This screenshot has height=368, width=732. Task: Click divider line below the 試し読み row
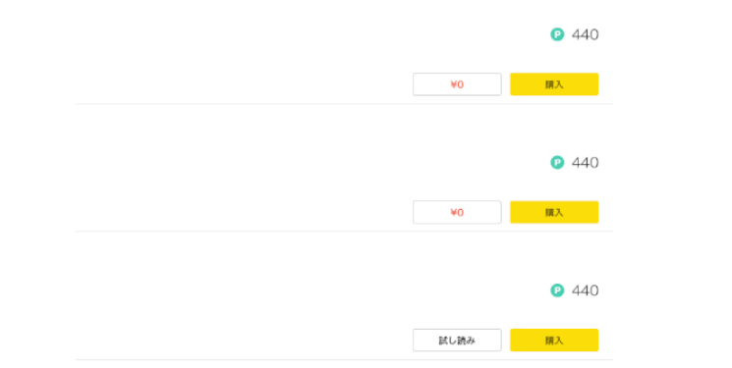click(344, 359)
